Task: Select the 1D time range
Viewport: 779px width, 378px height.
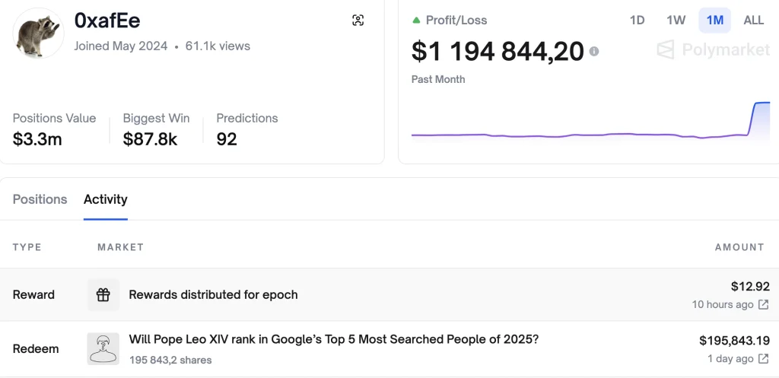Action: point(638,21)
